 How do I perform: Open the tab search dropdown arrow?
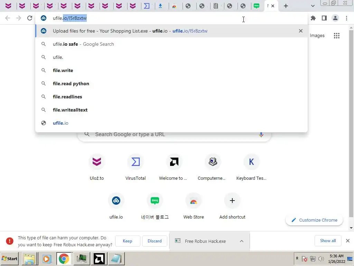coord(313,6)
